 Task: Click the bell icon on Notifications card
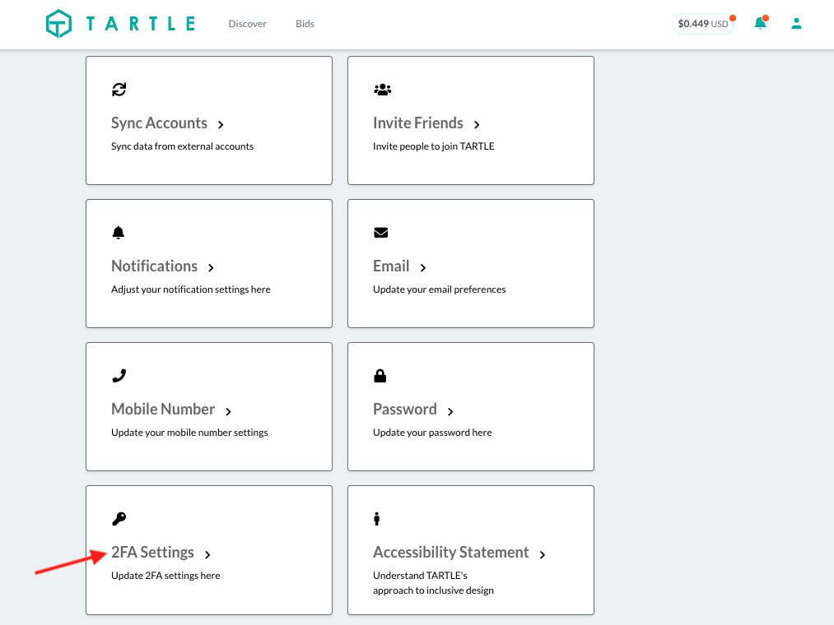[118, 233]
